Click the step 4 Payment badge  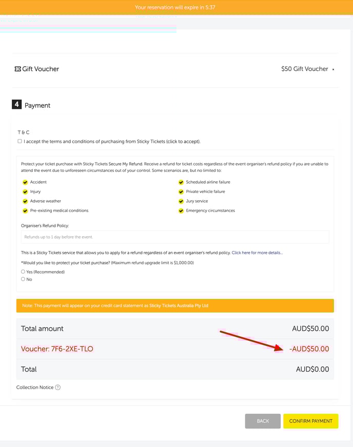click(17, 105)
